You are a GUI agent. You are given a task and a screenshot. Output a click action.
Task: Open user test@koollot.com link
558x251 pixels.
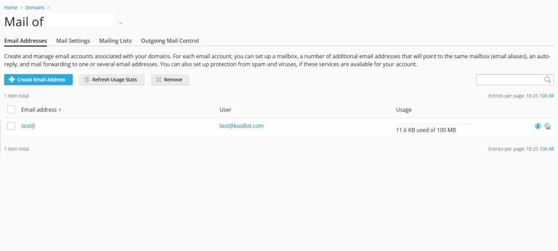click(241, 126)
